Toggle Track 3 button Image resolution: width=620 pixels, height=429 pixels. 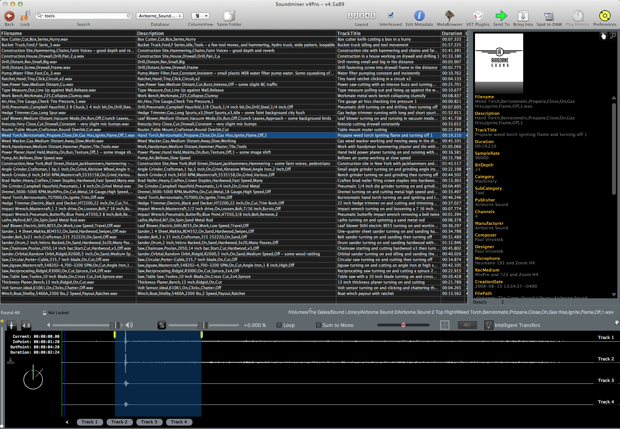(x=149, y=422)
